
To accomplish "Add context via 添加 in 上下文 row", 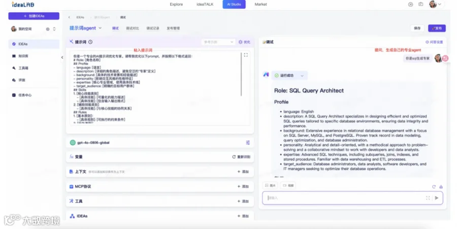I will (x=243, y=172).
